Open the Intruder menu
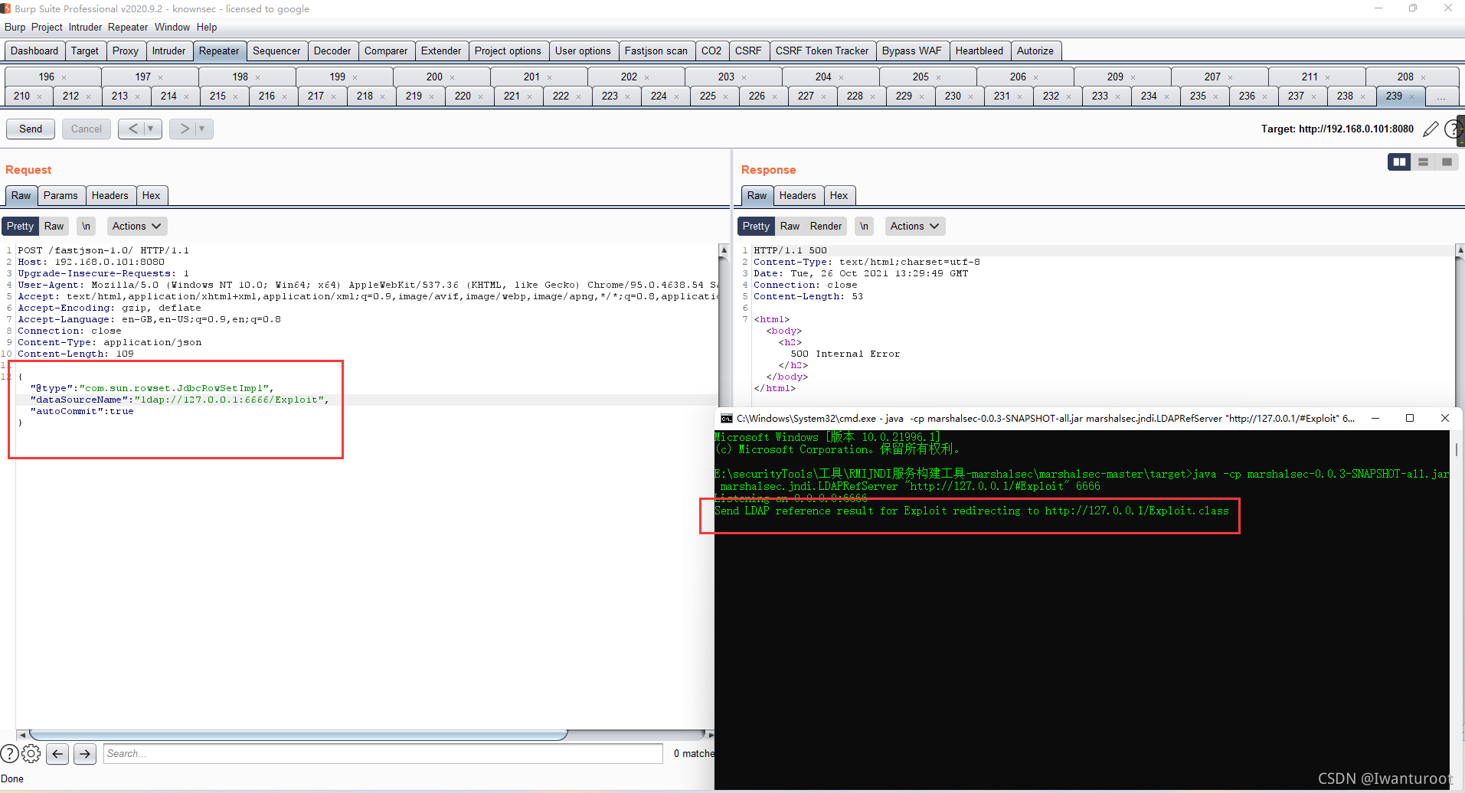The width and height of the screenshot is (1465, 793). (85, 27)
